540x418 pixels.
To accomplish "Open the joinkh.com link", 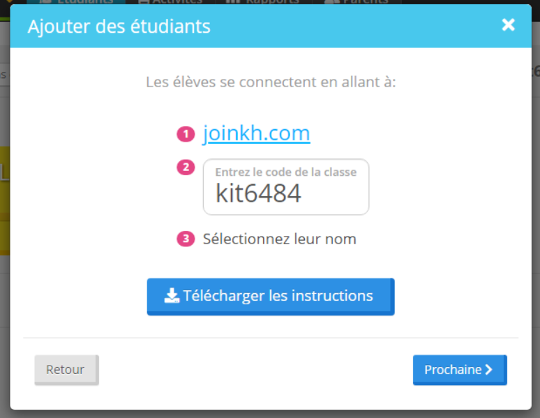I will [x=256, y=133].
